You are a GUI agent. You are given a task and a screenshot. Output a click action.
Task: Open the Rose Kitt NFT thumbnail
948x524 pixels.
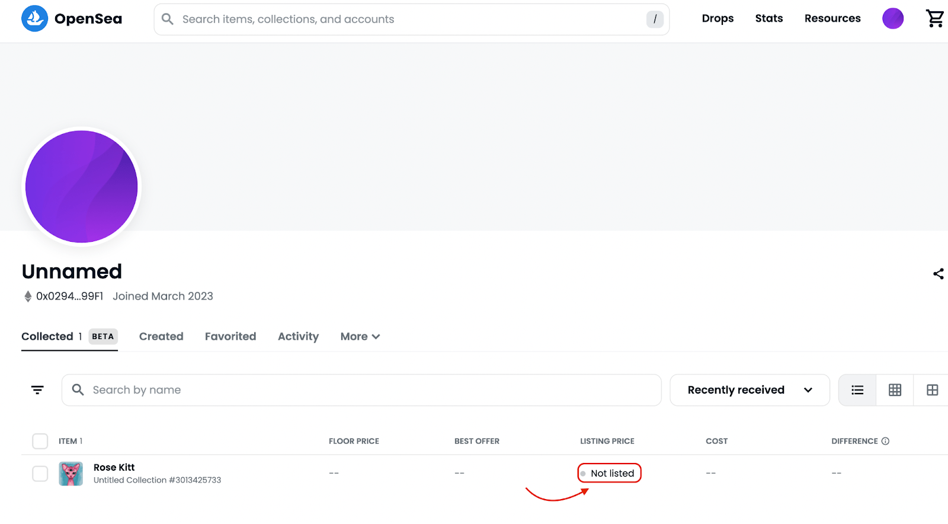(x=71, y=474)
